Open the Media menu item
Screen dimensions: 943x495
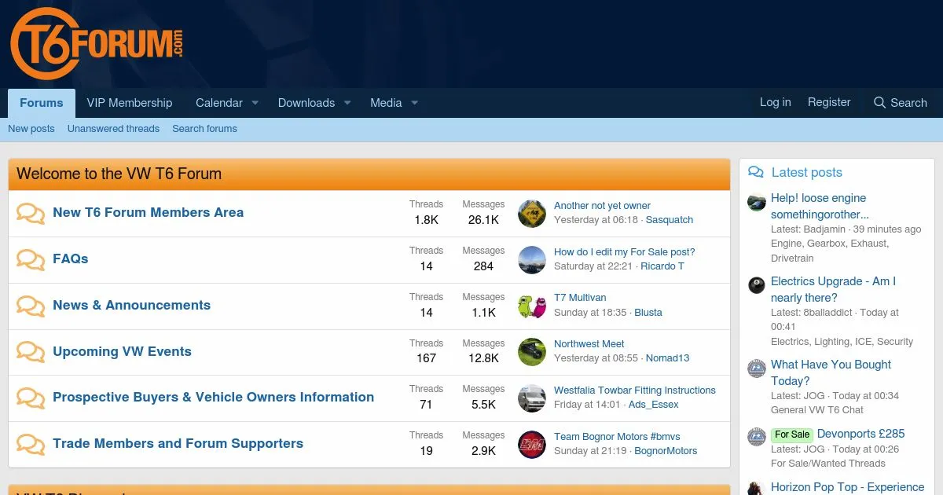[386, 103]
